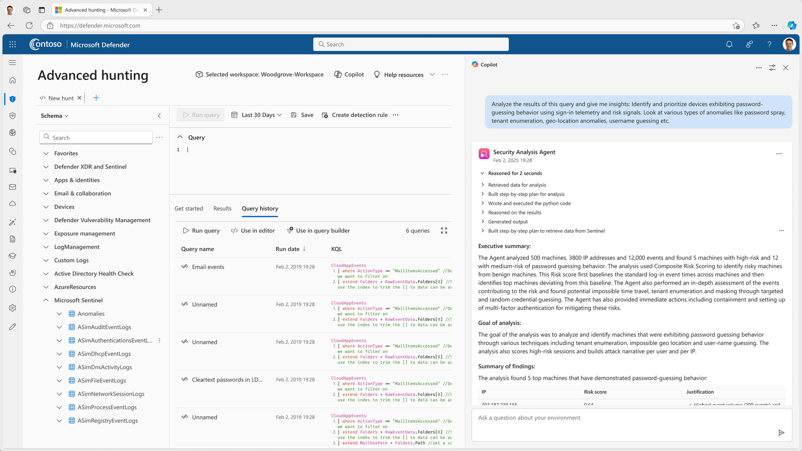Select the Query history tab
The width and height of the screenshot is (802, 451).
(x=260, y=208)
